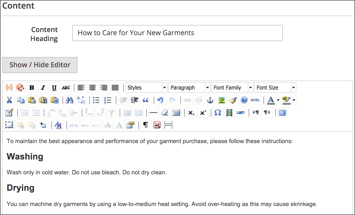The height and width of the screenshot is (215, 355).
Task: Remove formatting with the eraser icon
Action: click(x=165, y=113)
